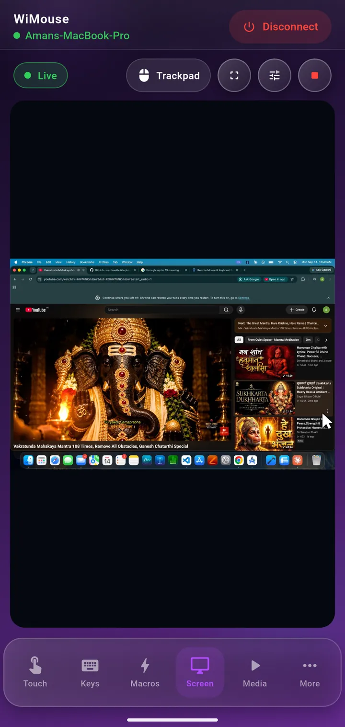Open the Settings link in restore-tabs bar
The height and width of the screenshot is (727, 345).
pos(244,298)
